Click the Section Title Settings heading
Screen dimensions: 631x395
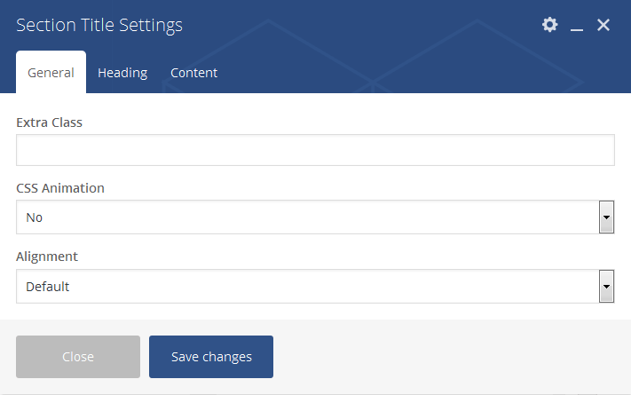point(99,25)
